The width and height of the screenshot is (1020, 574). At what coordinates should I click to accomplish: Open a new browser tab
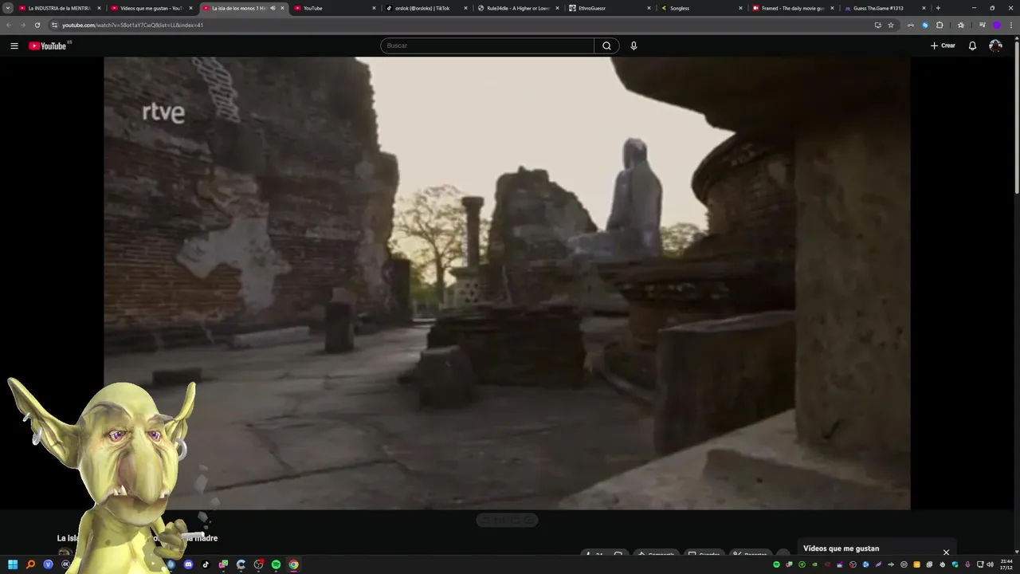click(x=938, y=8)
